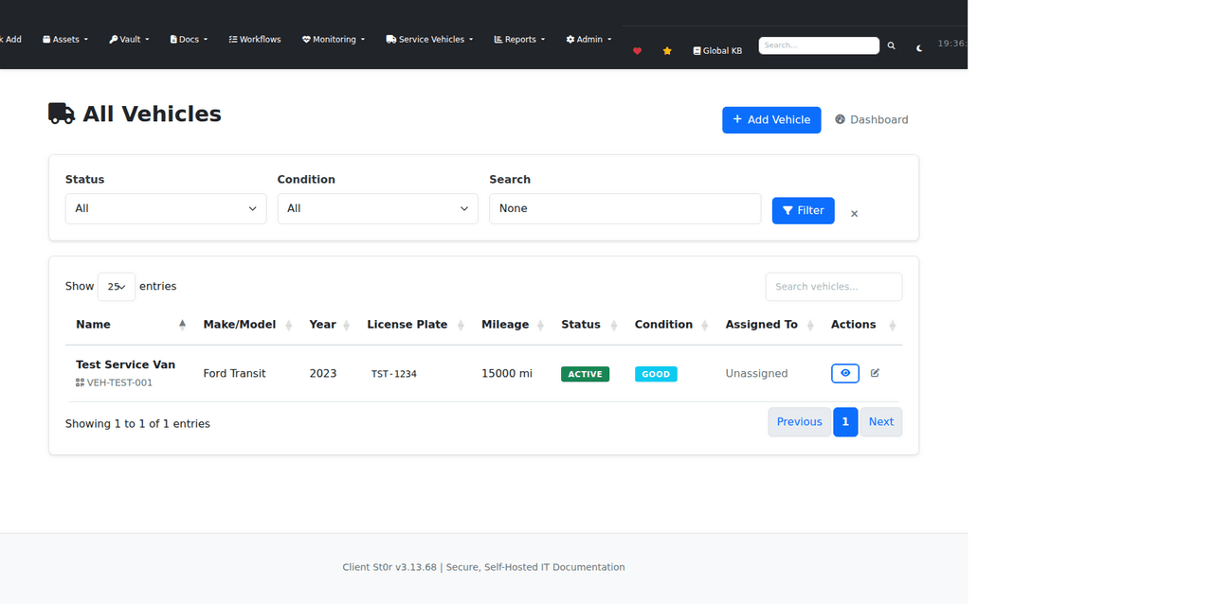1213x604 pixels.
Task: View the Test Service Van details eye icon
Action: [845, 373]
